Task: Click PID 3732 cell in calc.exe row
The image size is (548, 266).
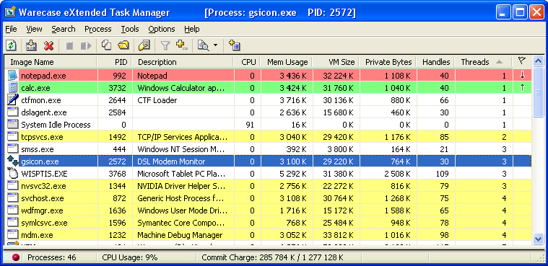Action: pyautogui.click(x=115, y=88)
